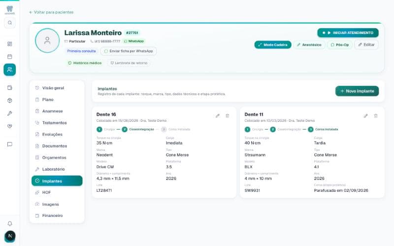Open the chat messages sidebar icon
The height and width of the screenshot is (246, 394).
(10, 144)
